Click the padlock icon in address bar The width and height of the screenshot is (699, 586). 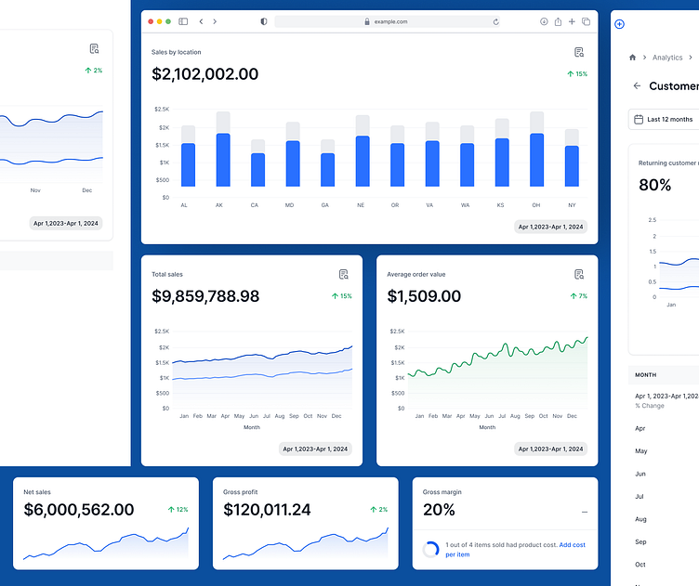367,21
